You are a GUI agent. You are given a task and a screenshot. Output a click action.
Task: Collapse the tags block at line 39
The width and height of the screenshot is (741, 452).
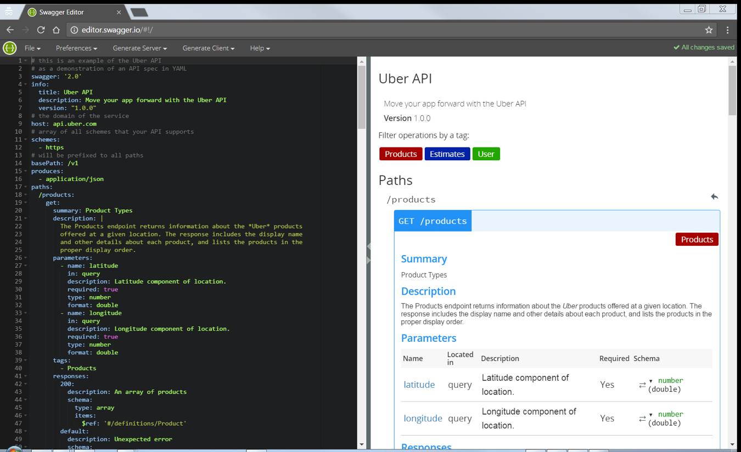(25, 360)
